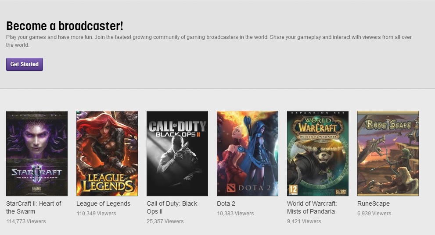The height and width of the screenshot is (235, 435).
Task: Open the Dota 2 cover art
Action: pos(248,153)
